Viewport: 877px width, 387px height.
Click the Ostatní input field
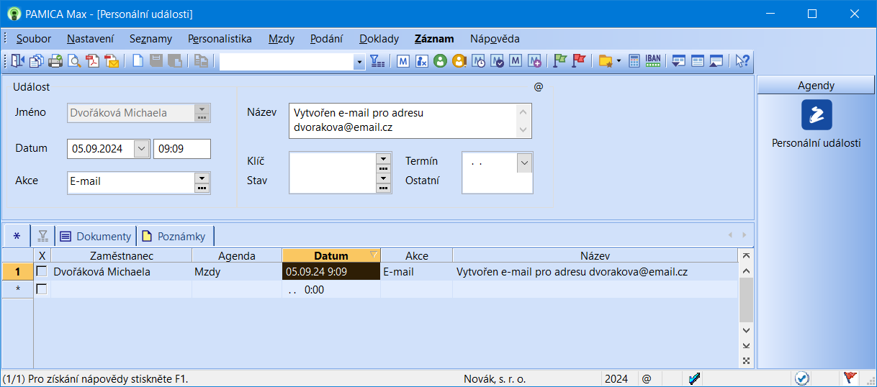point(498,183)
